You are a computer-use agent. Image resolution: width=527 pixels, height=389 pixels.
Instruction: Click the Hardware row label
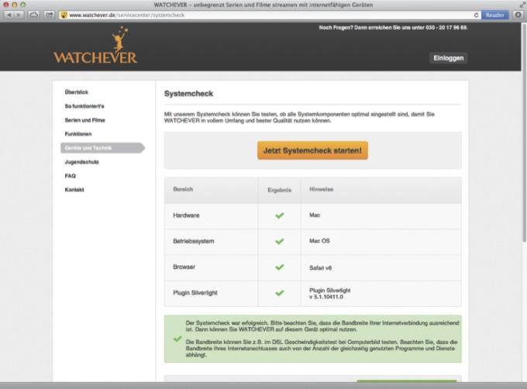tap(186, 215)
